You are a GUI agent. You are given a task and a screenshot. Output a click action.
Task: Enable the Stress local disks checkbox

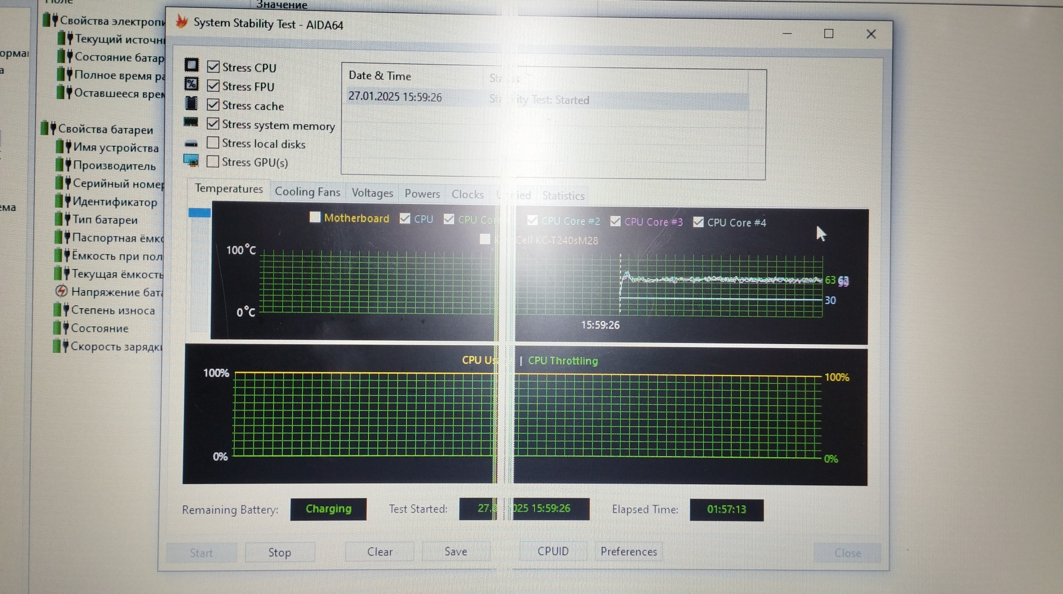pyautogui.click(x=213, y=142)
